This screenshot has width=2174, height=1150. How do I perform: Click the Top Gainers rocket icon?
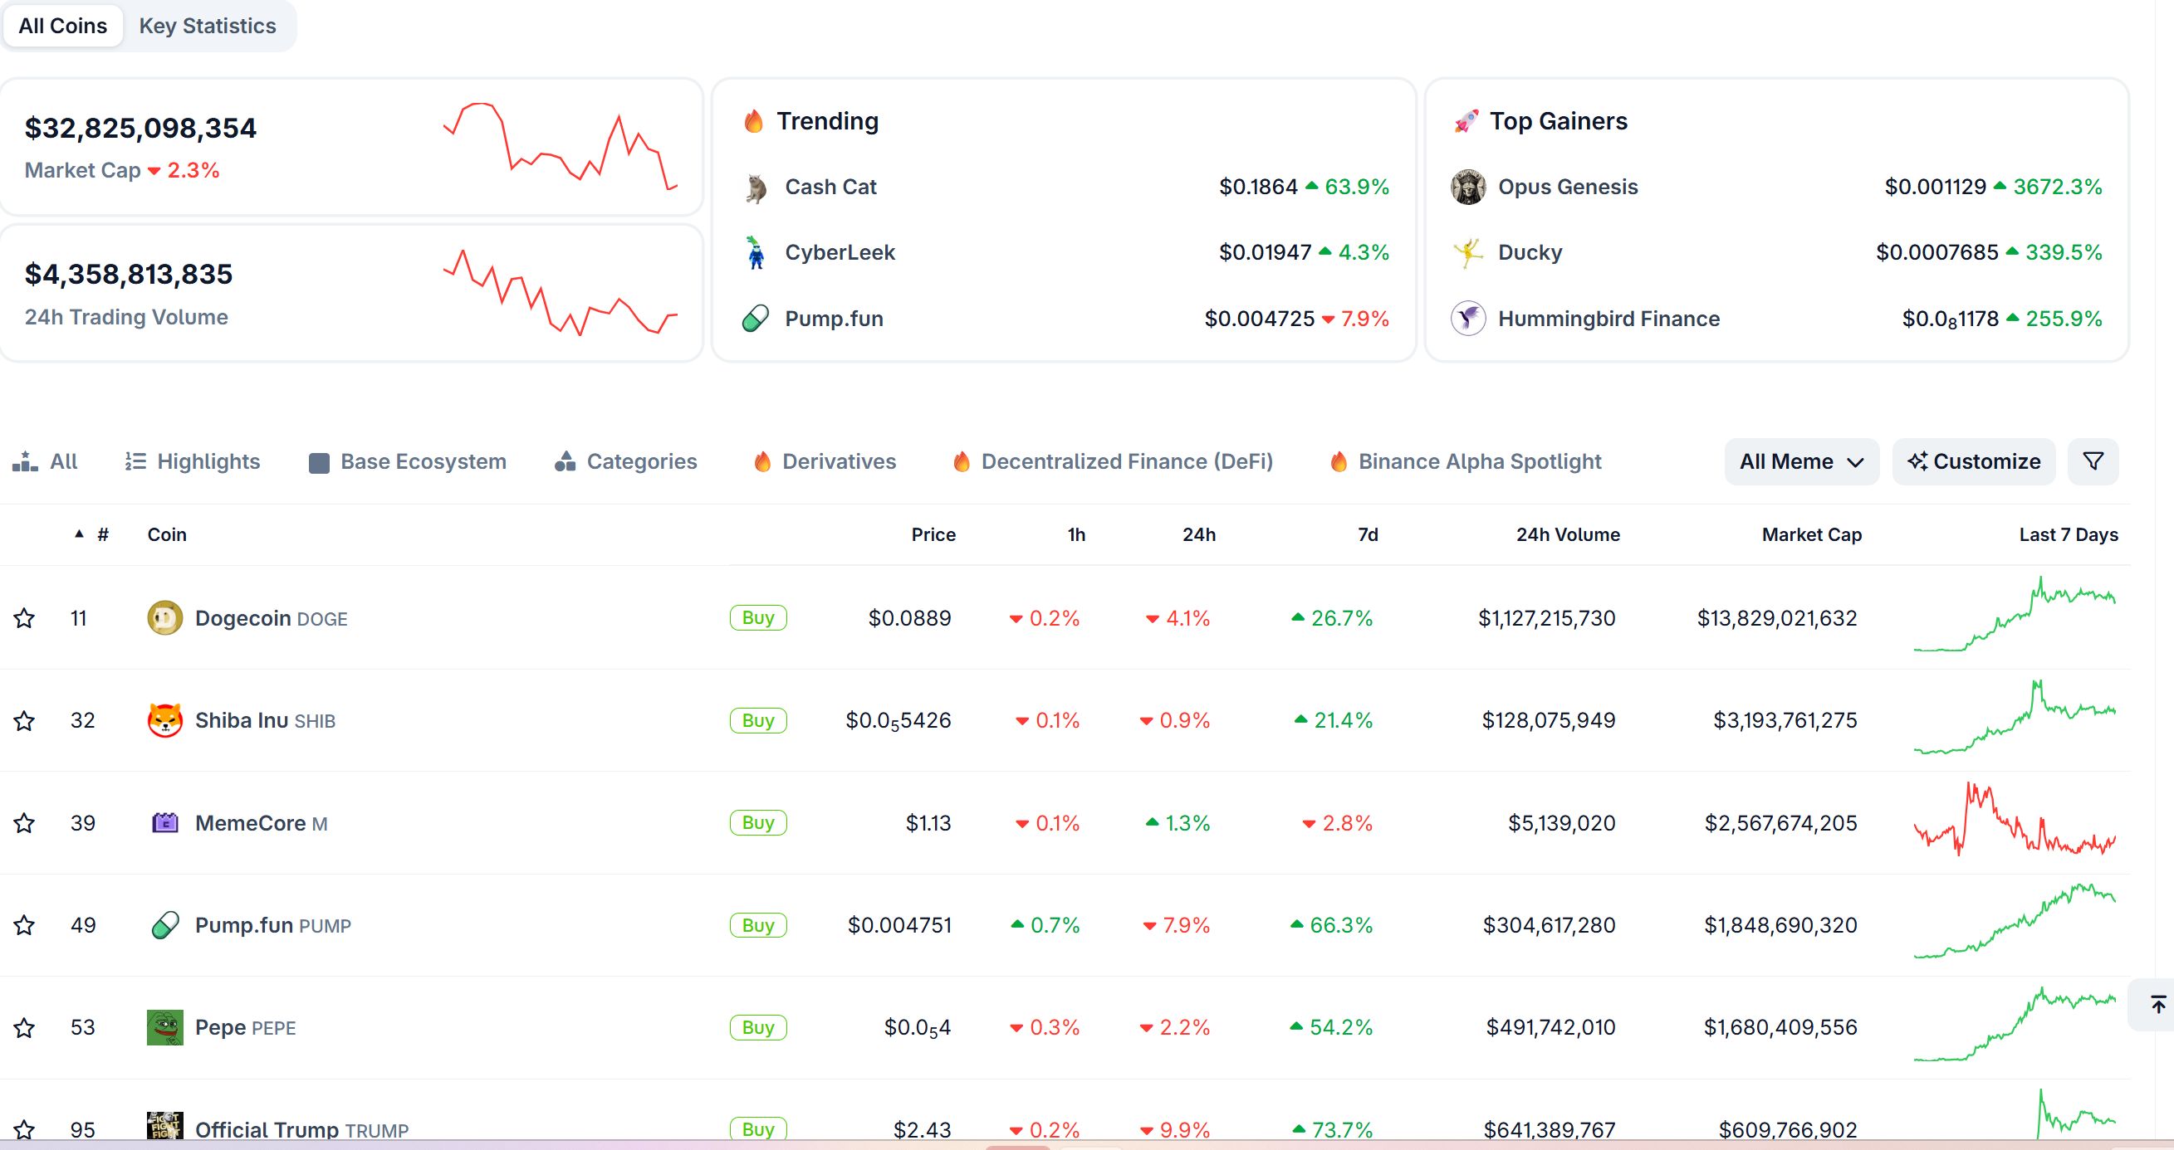click(1466, 121)
